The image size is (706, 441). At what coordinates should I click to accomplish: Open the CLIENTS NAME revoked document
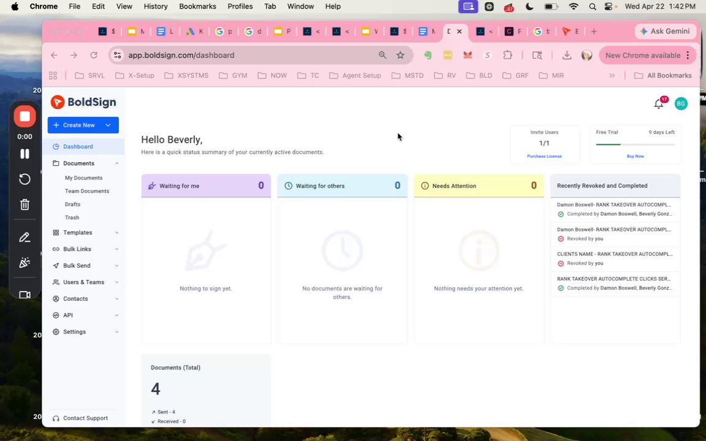coord(615,258)
